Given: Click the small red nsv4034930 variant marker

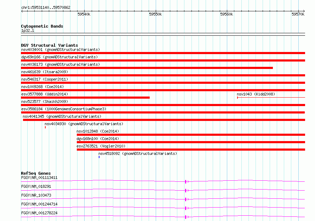Looking at the screenshot, I should coord(45,127).
